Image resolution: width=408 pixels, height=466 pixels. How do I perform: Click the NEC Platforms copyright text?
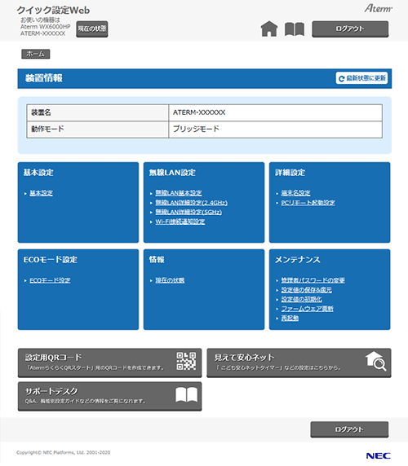point(63,453)
